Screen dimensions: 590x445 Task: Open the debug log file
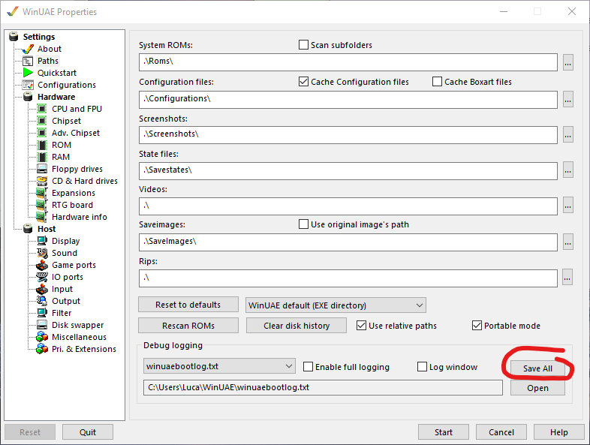[x=537, y=388]
